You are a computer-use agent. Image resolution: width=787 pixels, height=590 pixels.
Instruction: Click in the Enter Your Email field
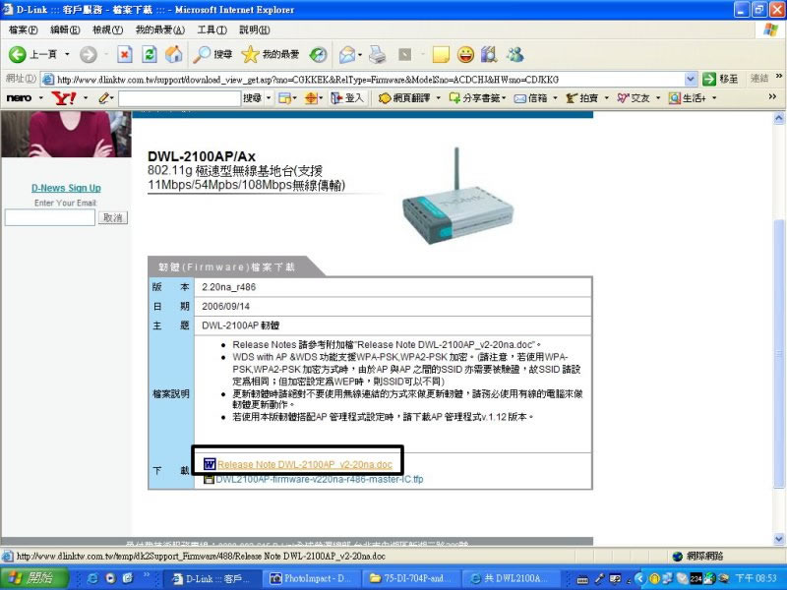click(50, 217)
